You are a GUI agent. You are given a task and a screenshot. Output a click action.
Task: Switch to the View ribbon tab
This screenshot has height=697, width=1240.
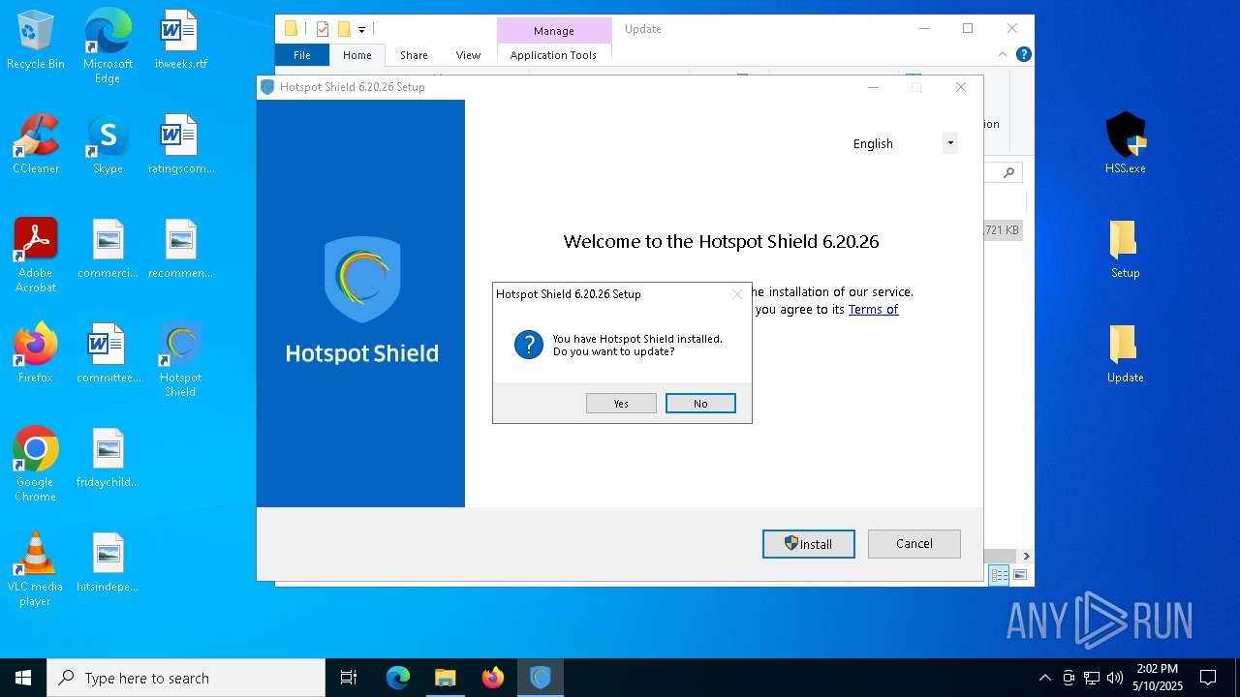468,55
